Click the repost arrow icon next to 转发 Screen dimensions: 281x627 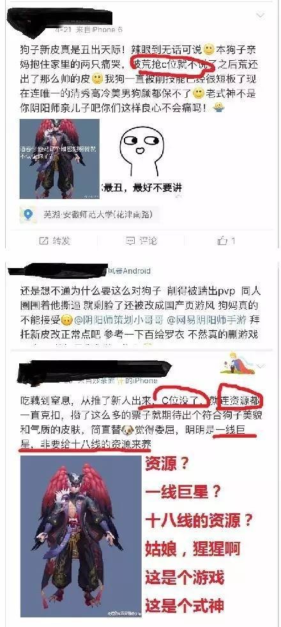pyautogui.click(x=43, y=241)
